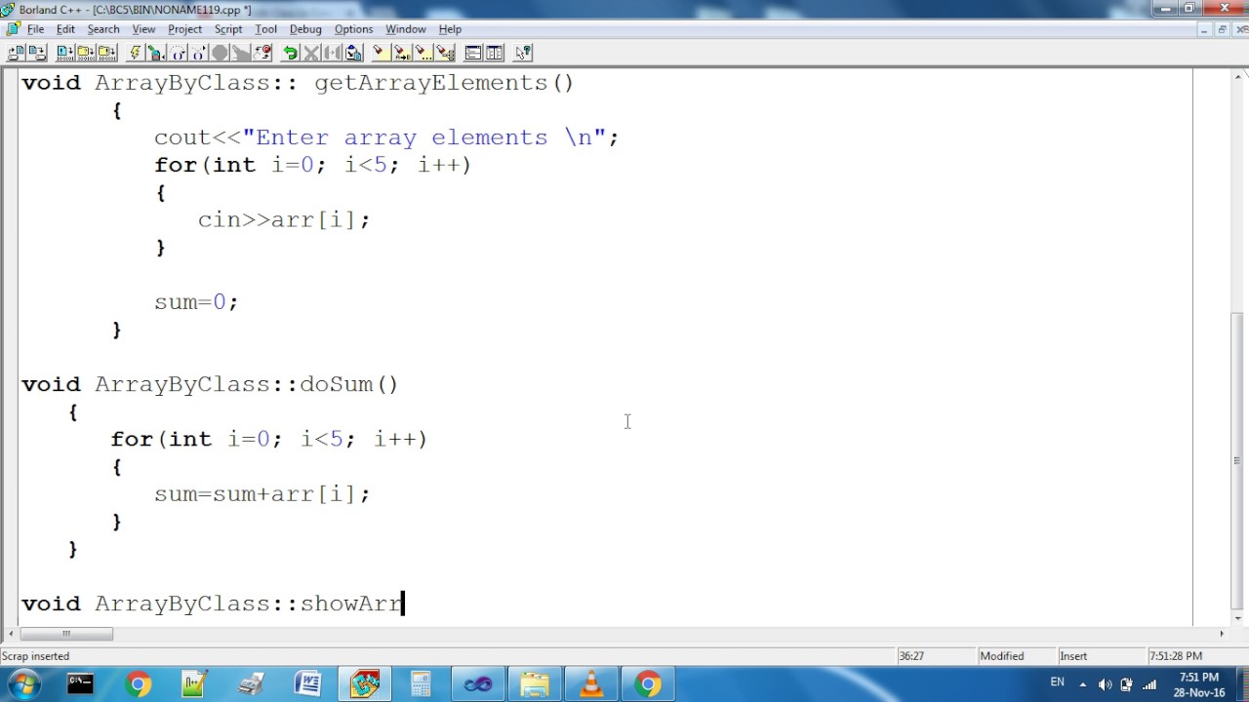Click the Windows Start orb

(x=24, y=684)
